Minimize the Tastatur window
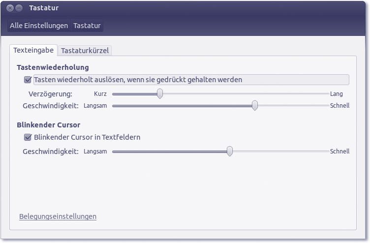 pyautogui.click(x=19, y=8)
